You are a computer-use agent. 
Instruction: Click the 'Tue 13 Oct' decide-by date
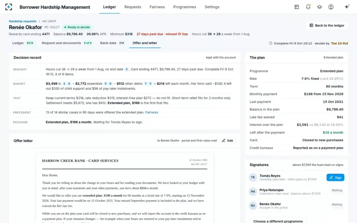[339, 43]
